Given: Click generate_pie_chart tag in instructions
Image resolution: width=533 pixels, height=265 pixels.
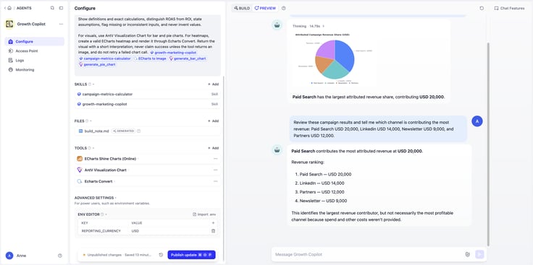Looking at the screenshot, I should 97,64.
